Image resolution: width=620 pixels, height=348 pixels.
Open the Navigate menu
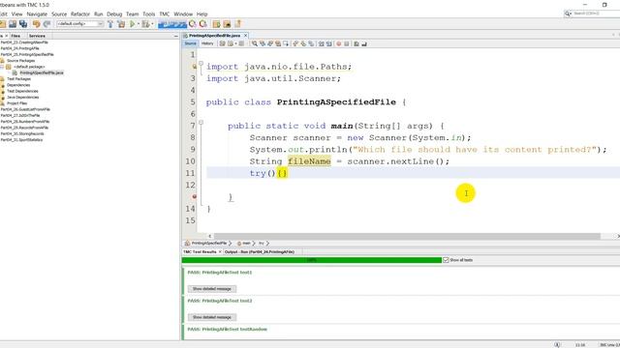37,14
